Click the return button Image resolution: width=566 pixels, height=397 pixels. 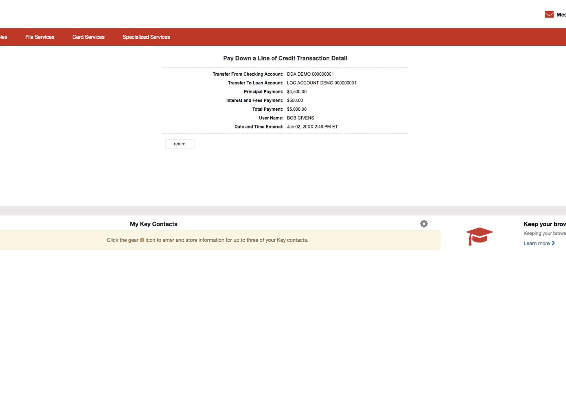click(x=179, y=144)
